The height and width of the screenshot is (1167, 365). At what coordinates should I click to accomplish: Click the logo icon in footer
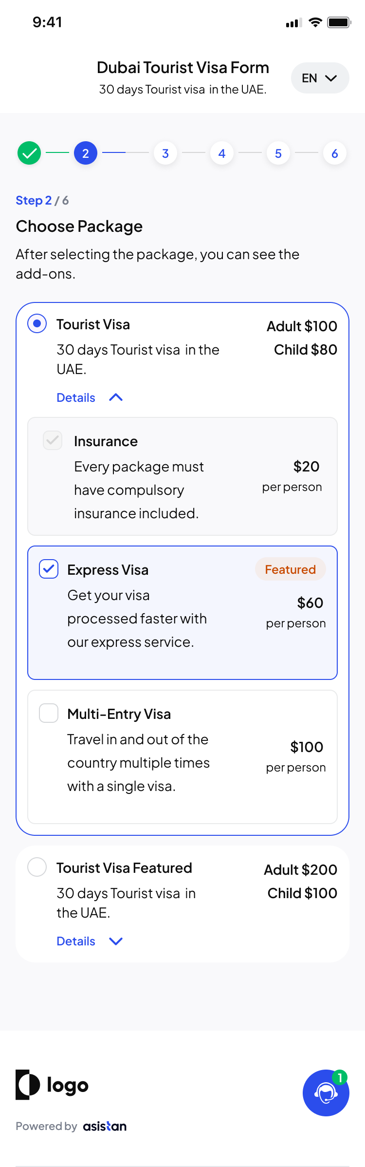pyautogui.click(x=28, y=1085)
